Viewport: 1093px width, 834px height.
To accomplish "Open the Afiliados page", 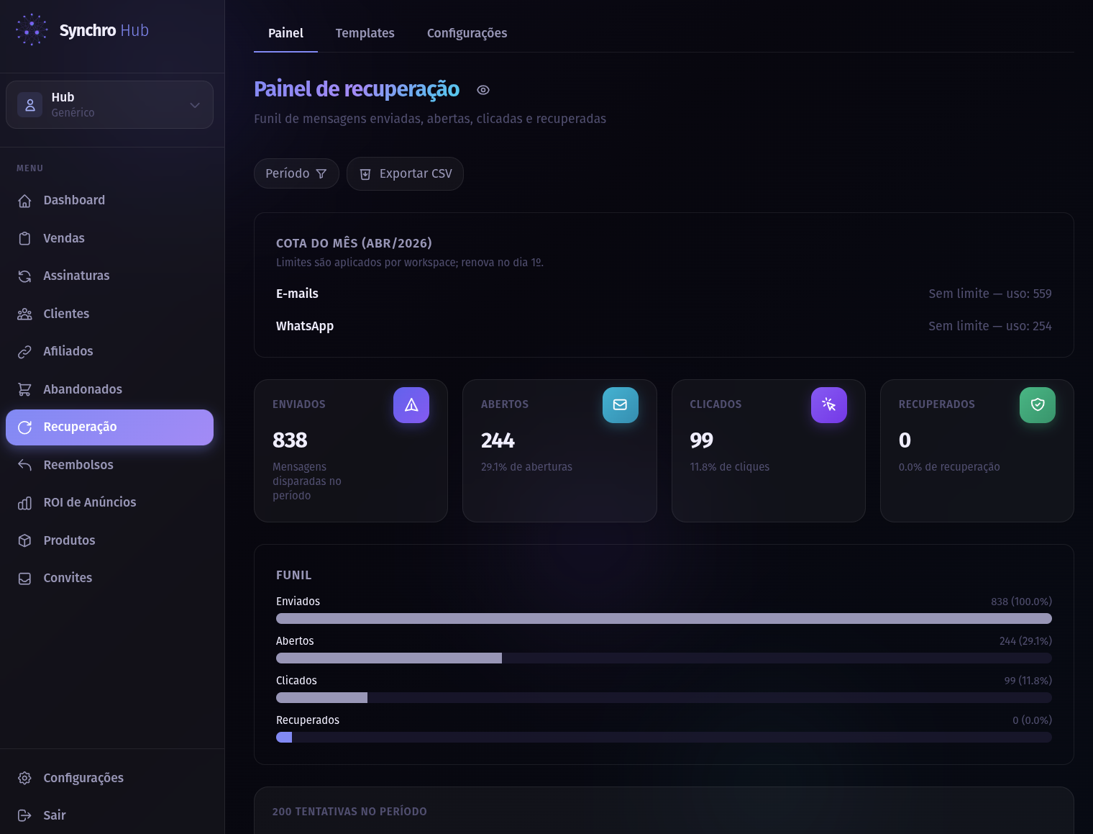I will 109,352.
